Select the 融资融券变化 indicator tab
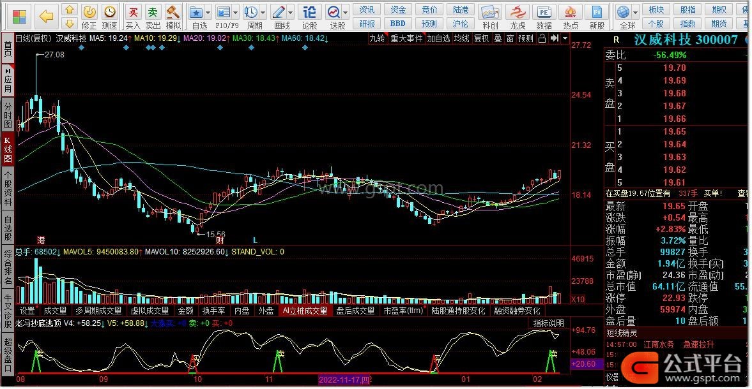The width and height of the screenshot is (752, 389). (517, 311)
